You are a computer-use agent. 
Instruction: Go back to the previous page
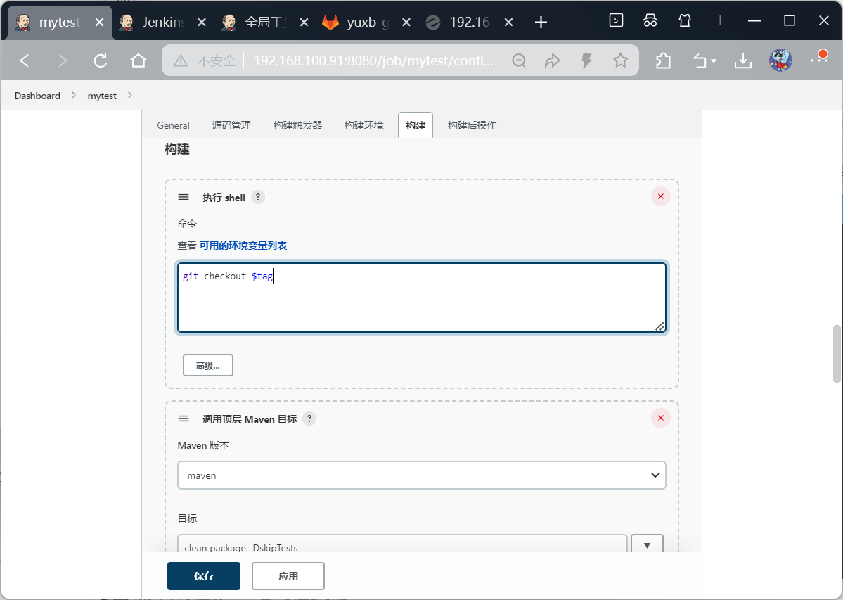(25, 60)
